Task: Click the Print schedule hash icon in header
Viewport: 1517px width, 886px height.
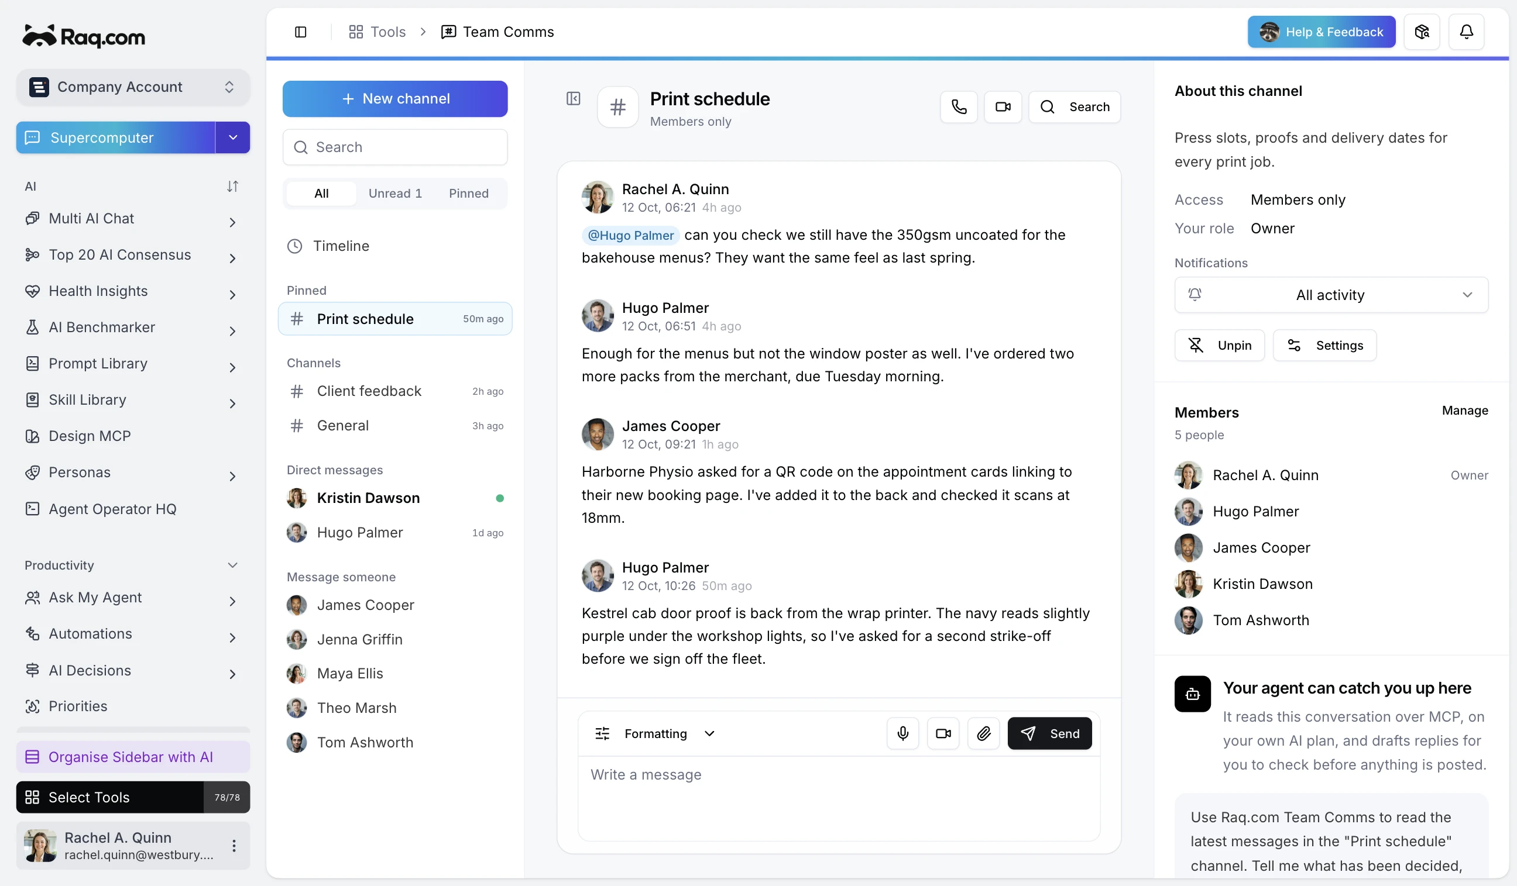Action: [617, 108]
